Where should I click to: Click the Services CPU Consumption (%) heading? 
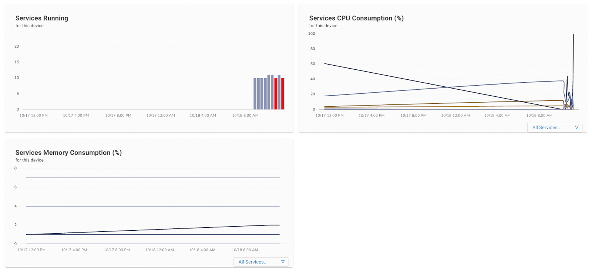[356, 18]
